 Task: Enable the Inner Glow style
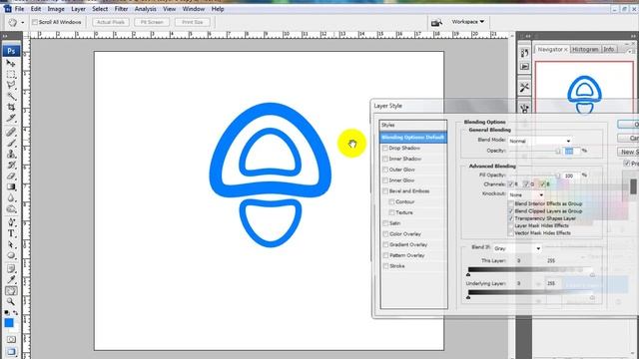[x=385, y=179]
